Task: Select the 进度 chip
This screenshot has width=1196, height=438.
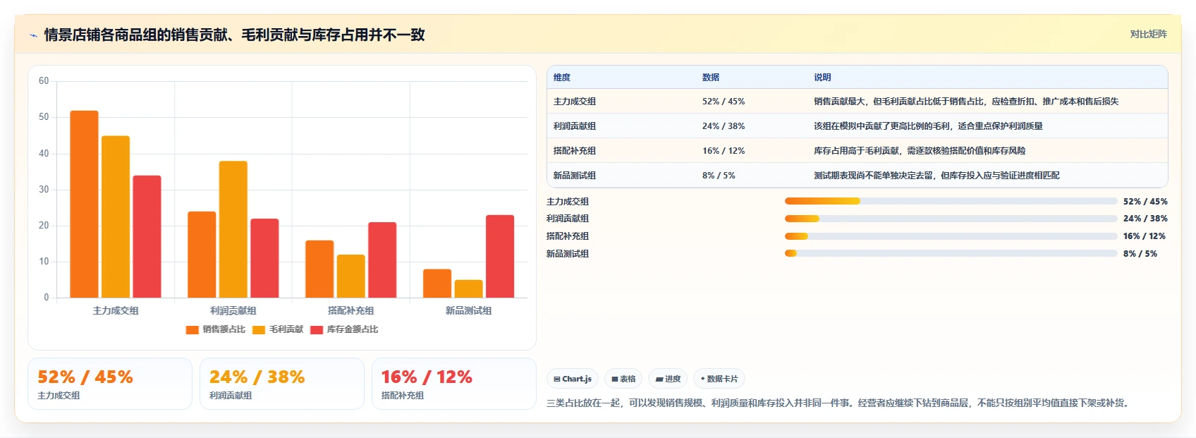Action: 668,379
